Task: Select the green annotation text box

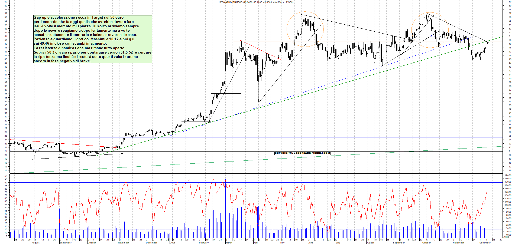Action: click(x=92, y=39)
